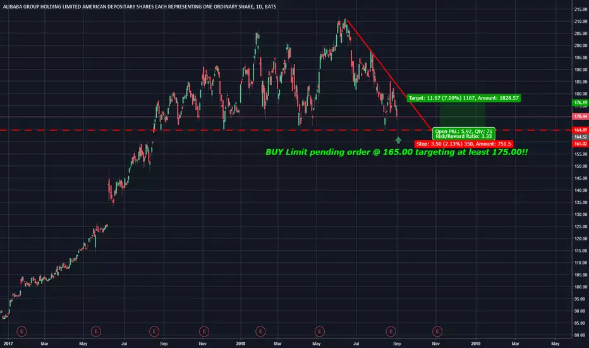Viewport: 589px width, 348px height.
Task: Click the red 164.89 price tag
Action: [x=580, y=130]
